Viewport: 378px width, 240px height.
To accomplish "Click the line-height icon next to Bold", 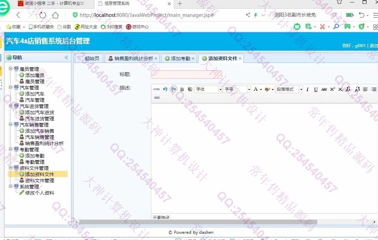I will click(190, 89).
